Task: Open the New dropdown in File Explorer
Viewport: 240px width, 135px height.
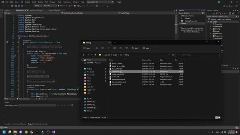Action: click(x=87, y=48)
